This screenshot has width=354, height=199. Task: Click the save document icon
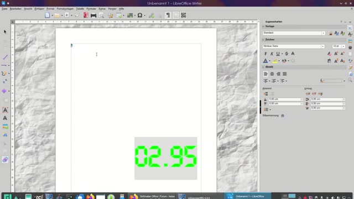tap(66, 15)
